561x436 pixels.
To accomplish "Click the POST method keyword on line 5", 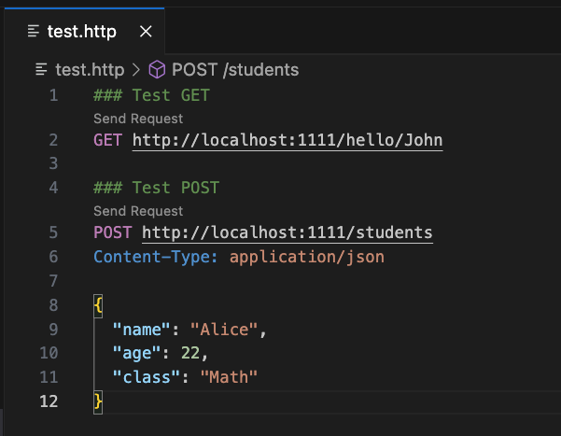I will [113, 232].
